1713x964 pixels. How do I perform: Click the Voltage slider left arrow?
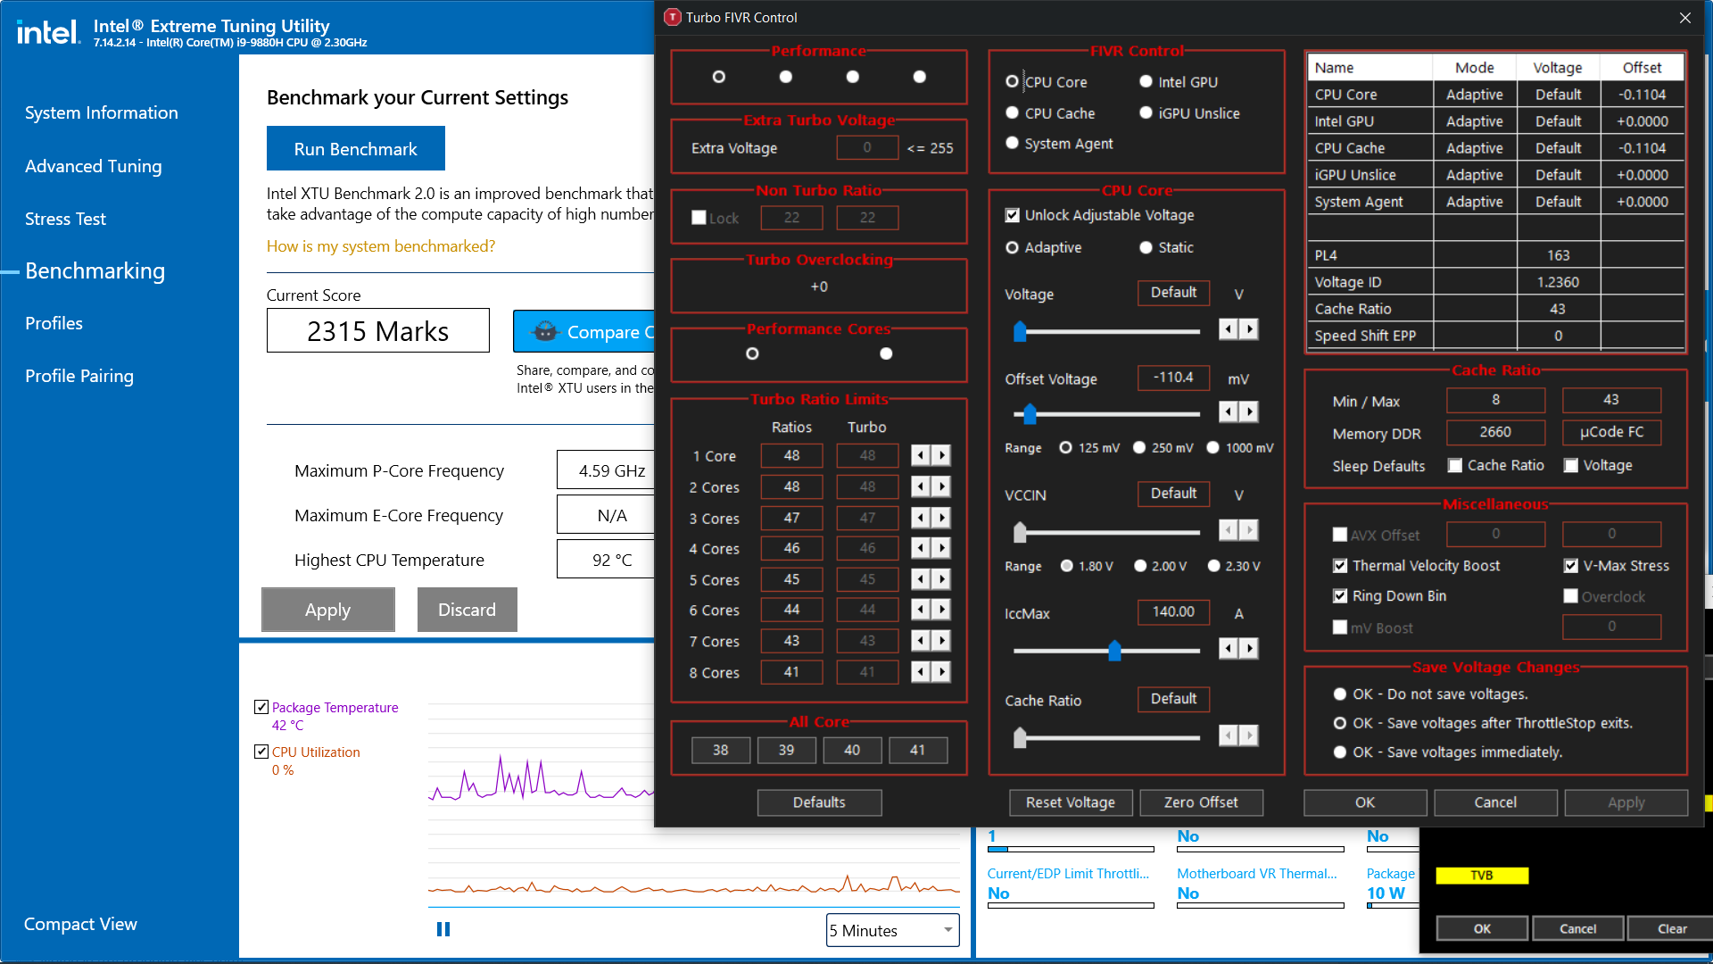1229,329
